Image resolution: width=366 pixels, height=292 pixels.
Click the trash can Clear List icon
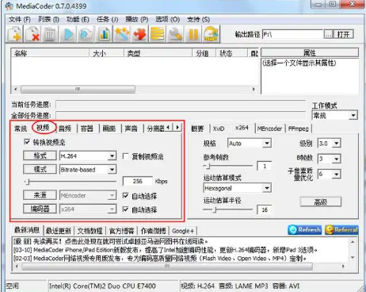coord(49,34)
